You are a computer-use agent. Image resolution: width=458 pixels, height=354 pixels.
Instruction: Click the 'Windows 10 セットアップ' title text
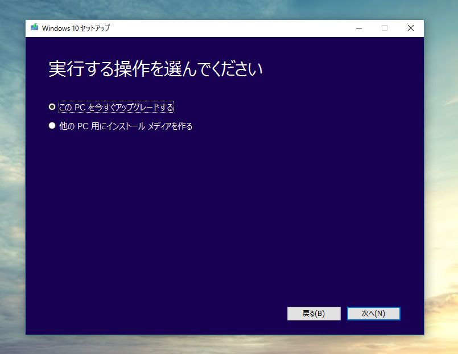76,28
